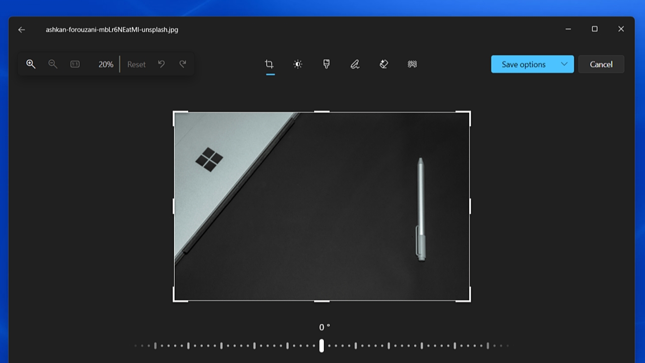This screenshot has width=645, height=363.
Task: Open the Filter tool
Action: [326, 64]
